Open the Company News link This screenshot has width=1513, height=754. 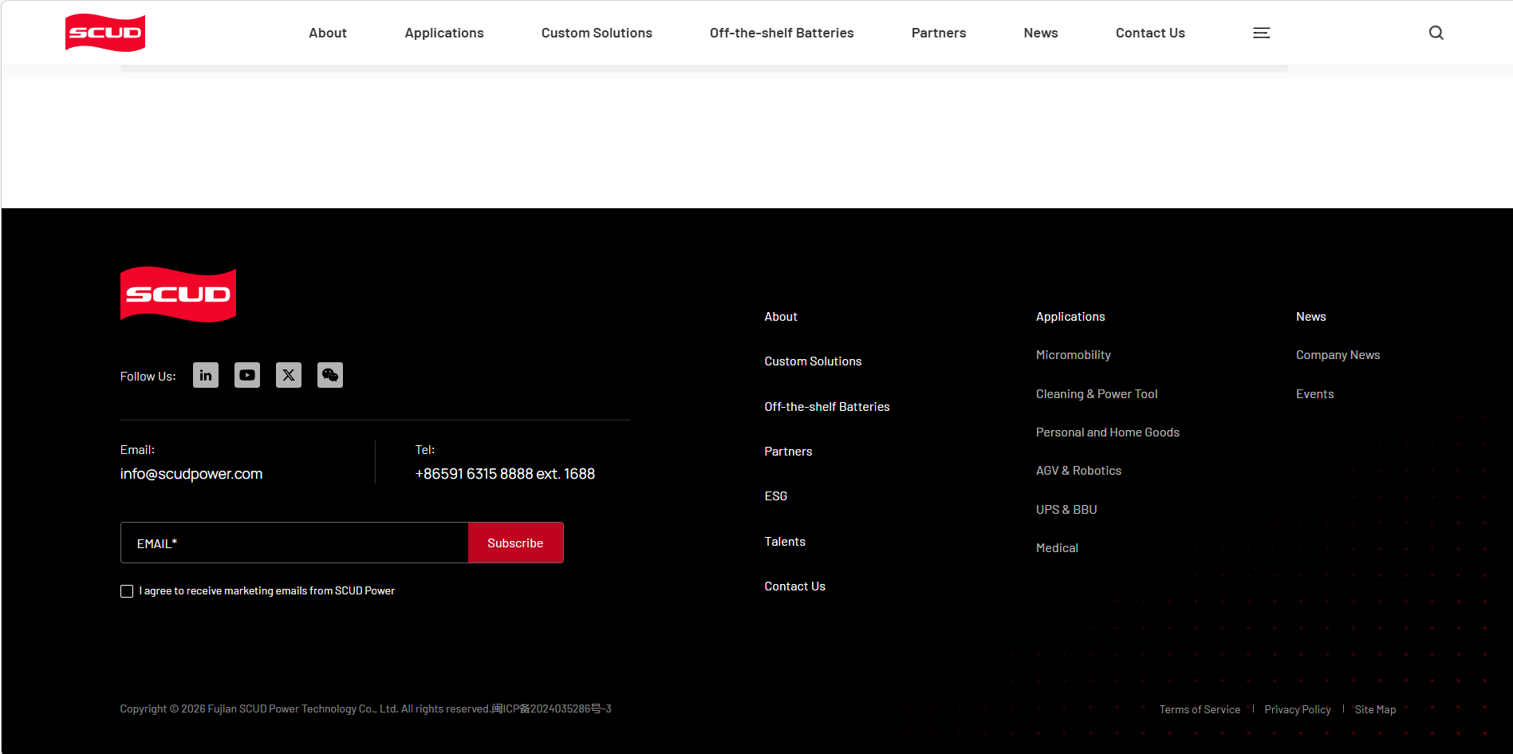pos(1338,355)
